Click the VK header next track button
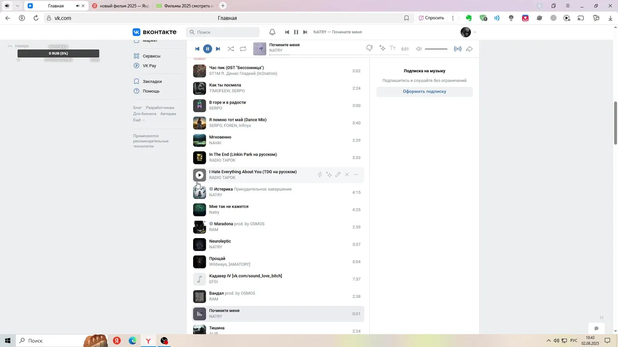Image resolution: width=618 pixels, height=347 pixels. pyautogui.click(x=305, y=32)
